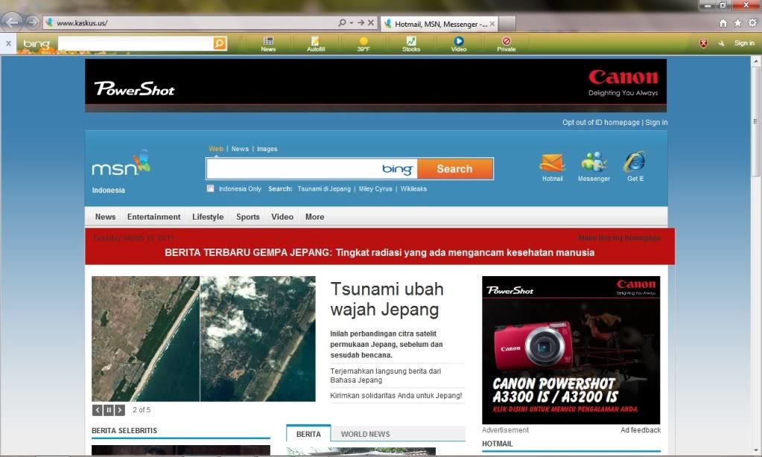Click Sign in on the Bing toolbar
The image size is (762, 457).
click(744, 43)
